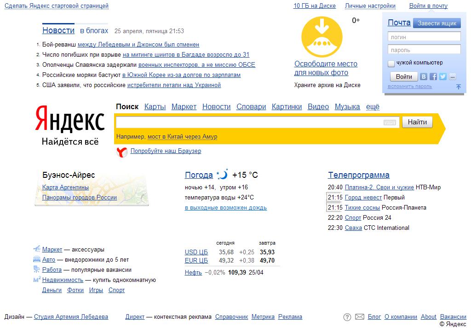Enable the чужой компьютер checkbox
The width and height of the screenshot is (471, 328).
(391, 63)
